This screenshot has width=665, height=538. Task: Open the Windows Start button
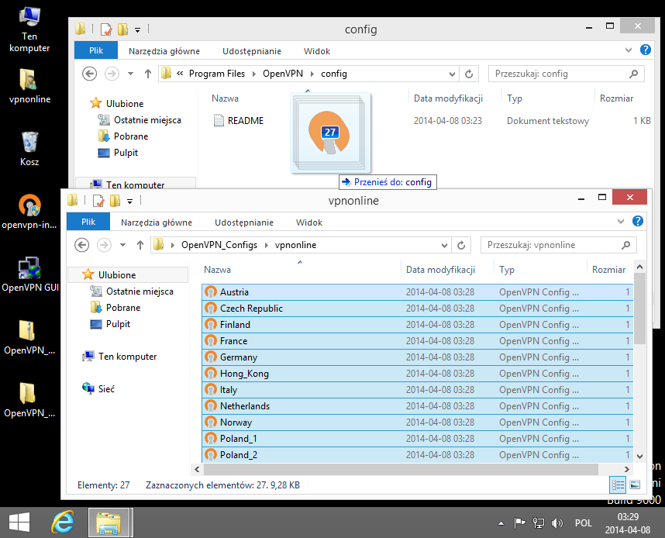(19, 522)
